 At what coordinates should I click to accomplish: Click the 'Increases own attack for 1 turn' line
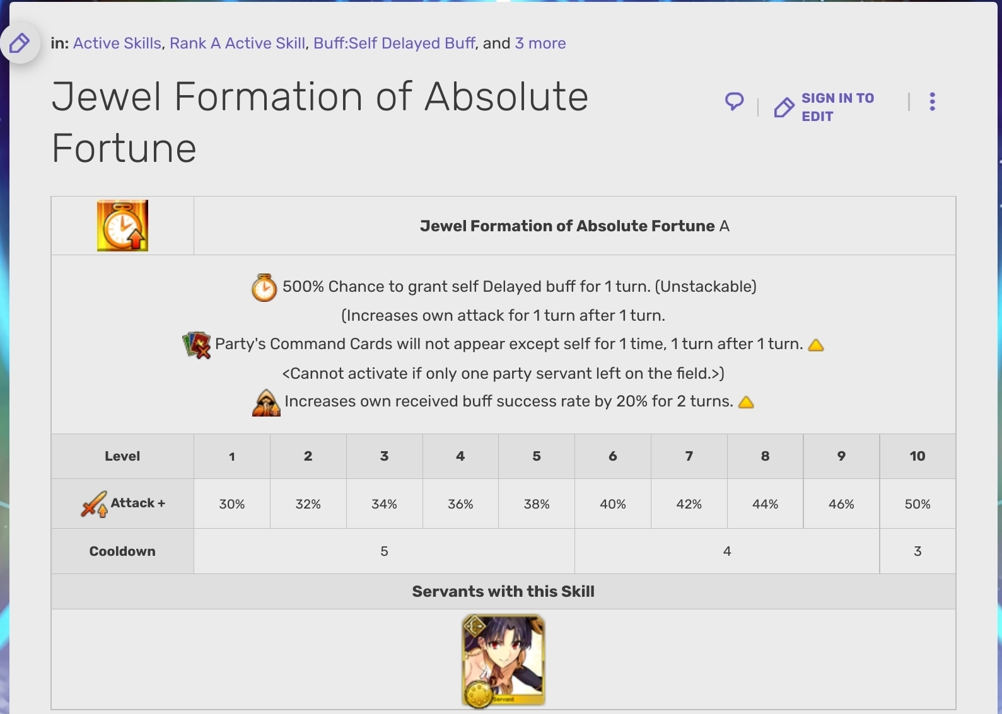(503, 316)
